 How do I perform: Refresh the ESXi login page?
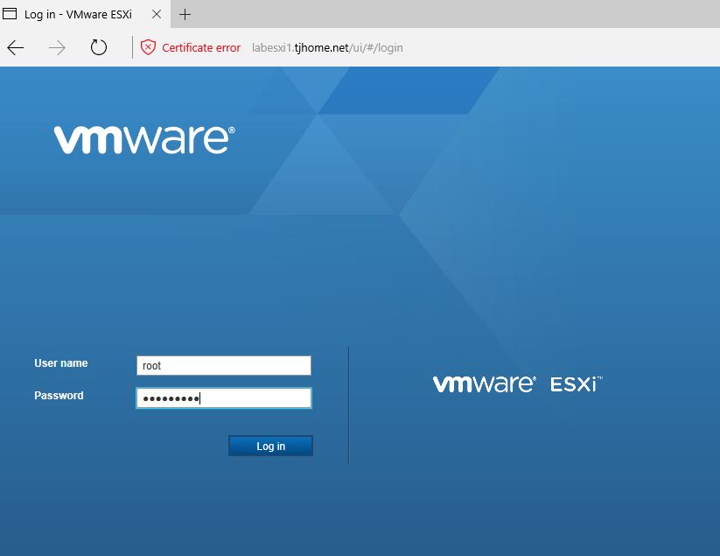[x=98, y=47]
